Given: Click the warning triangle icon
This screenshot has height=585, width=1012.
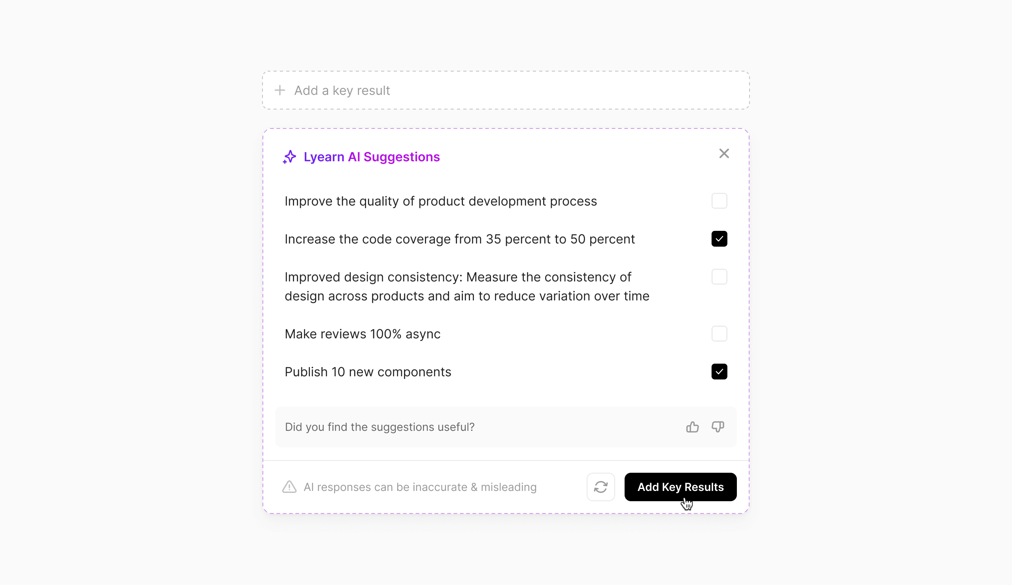Looking at the screenshot, I should point(289,487).
